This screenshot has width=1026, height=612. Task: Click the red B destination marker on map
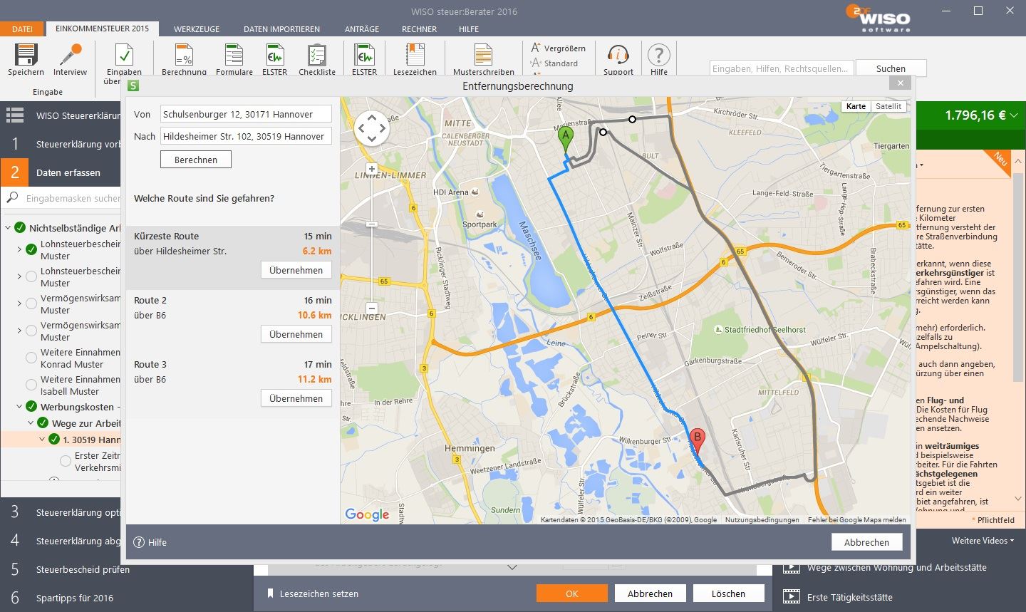[698, 442]
